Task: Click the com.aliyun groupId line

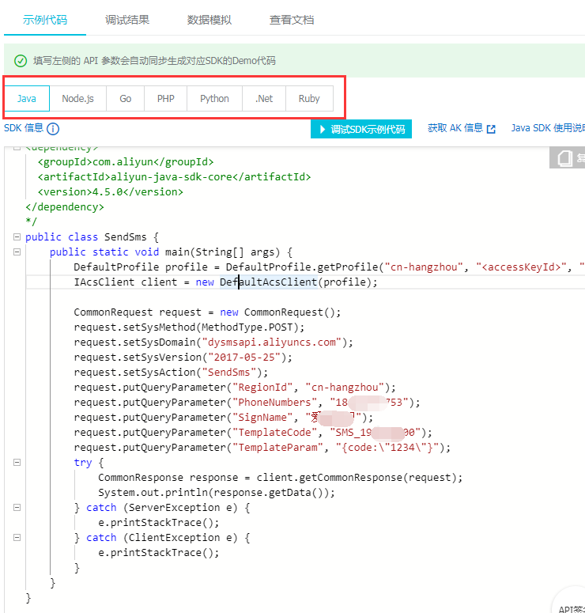Action: point(126,162)
